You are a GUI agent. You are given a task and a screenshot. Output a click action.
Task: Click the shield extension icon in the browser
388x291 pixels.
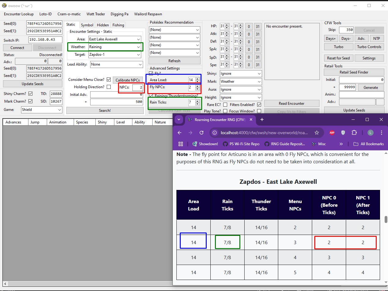343,133
